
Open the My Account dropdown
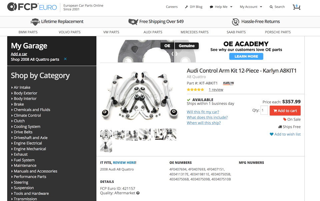251,7
